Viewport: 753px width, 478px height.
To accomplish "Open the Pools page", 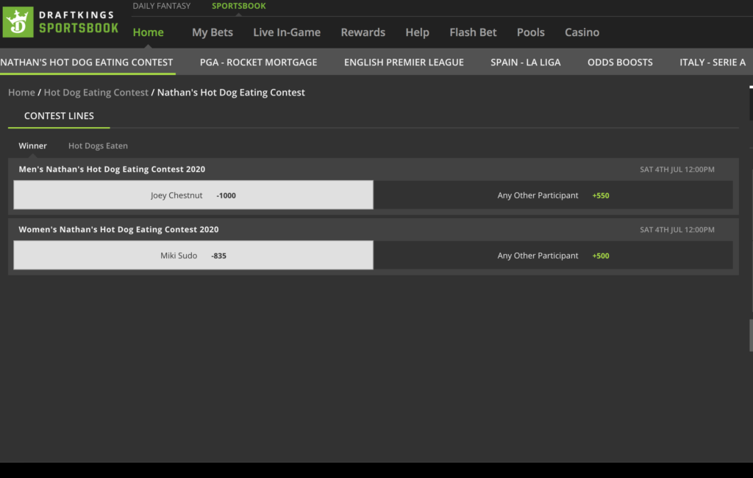I will click(x=531, y=32).
